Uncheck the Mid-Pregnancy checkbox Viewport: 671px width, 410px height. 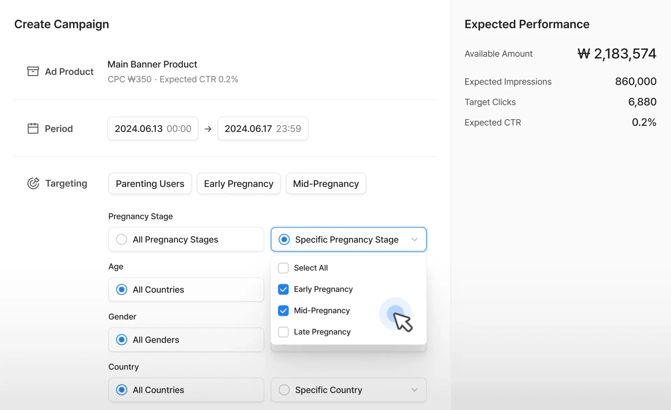283,310
